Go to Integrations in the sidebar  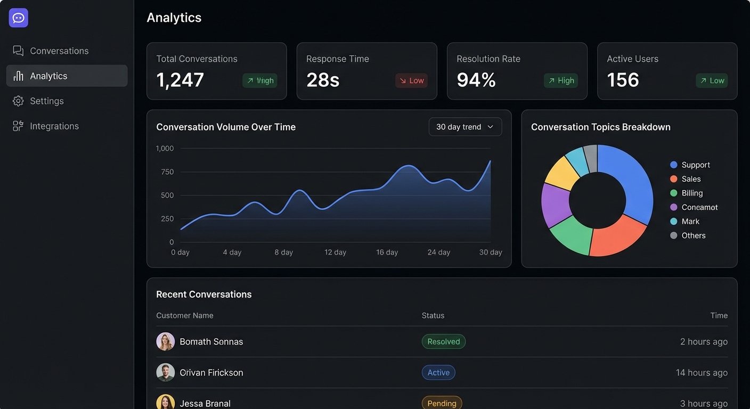coord(54,126)
